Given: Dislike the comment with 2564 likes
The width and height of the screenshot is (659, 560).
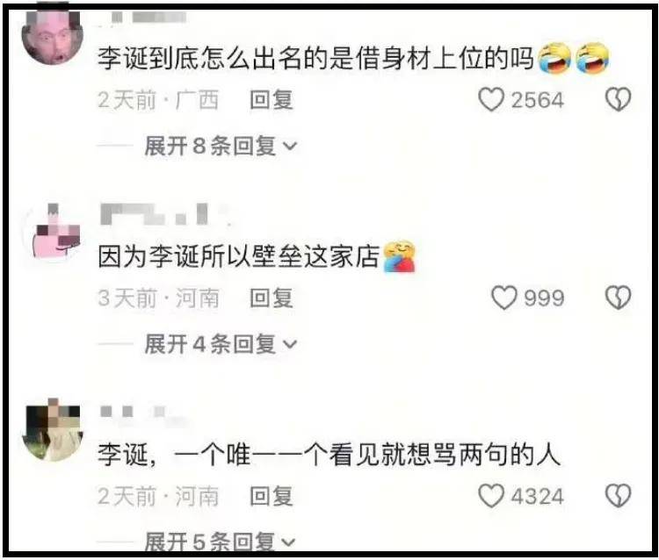Looking at the screenshot, I should (x=618, y=99).
